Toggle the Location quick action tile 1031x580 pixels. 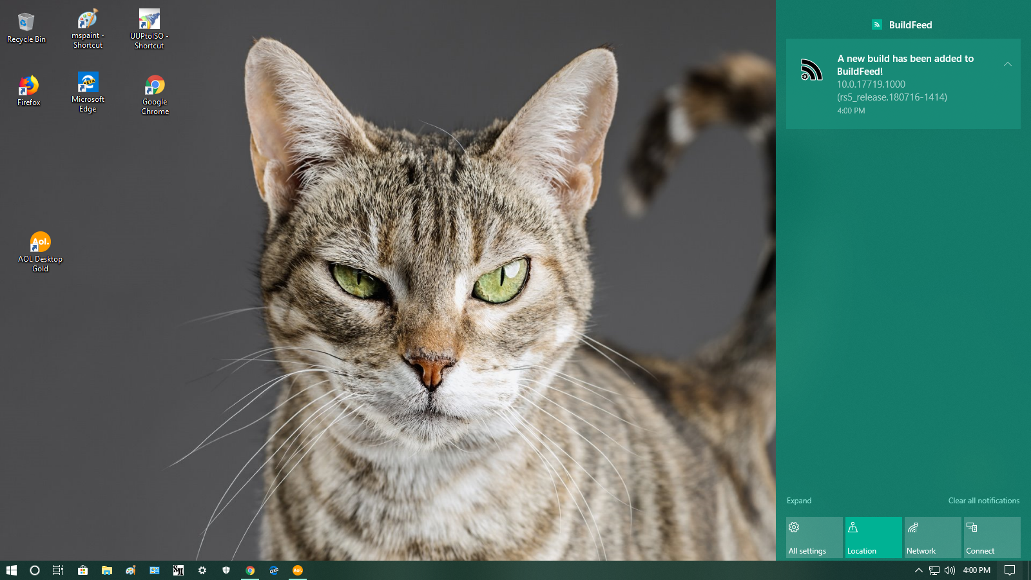(x=873, y=537)
